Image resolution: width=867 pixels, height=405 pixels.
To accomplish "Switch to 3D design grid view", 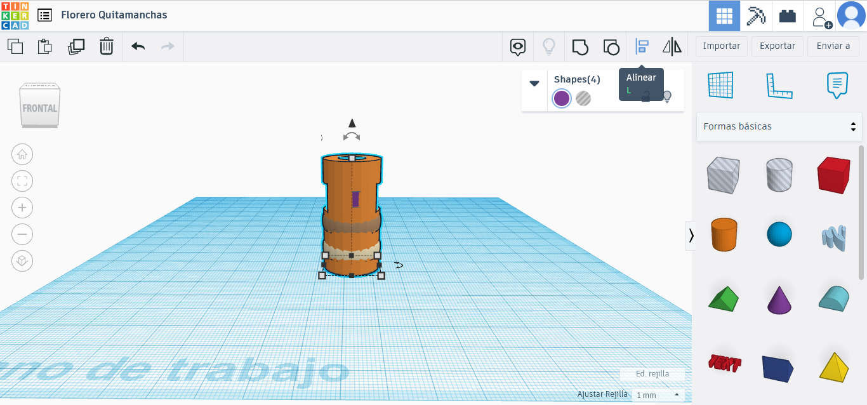I will coord(724,16).
